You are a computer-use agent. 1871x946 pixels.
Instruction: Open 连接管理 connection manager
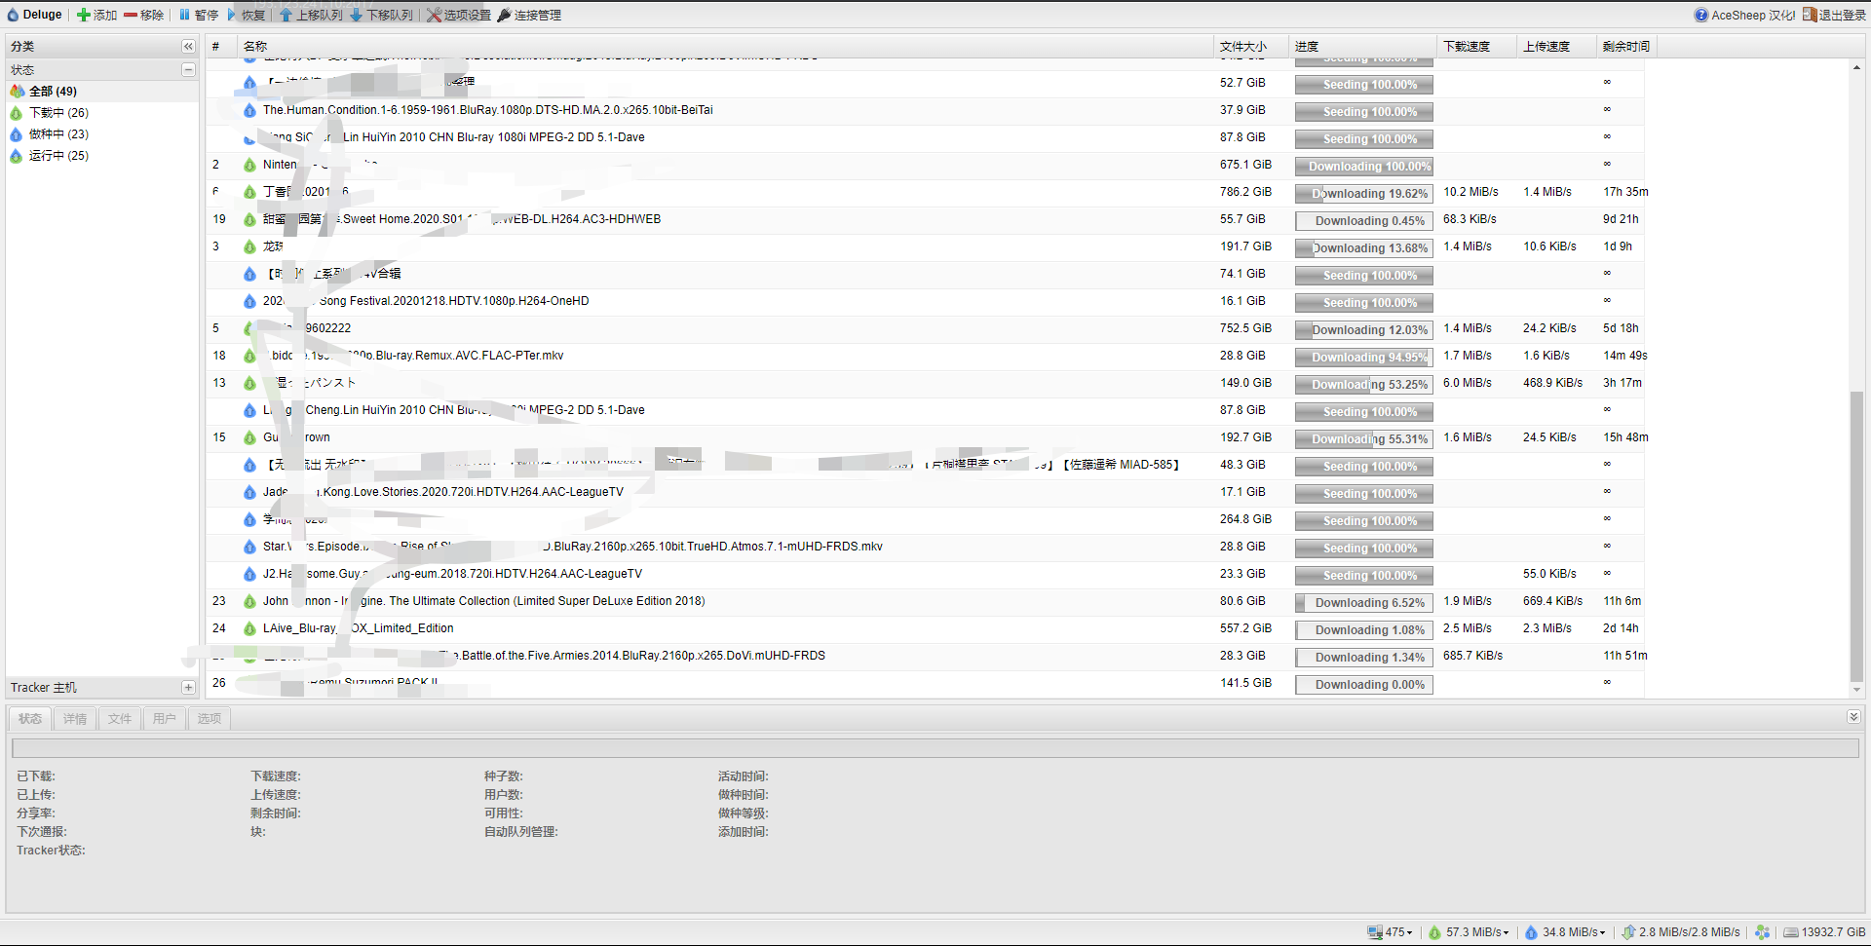tap(529, 15)
